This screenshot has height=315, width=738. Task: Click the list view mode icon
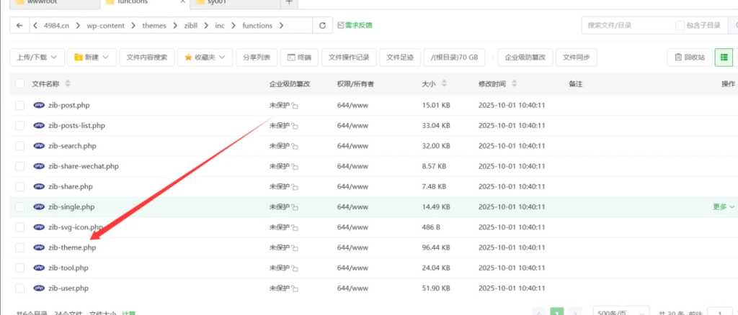tap(723, 58)
